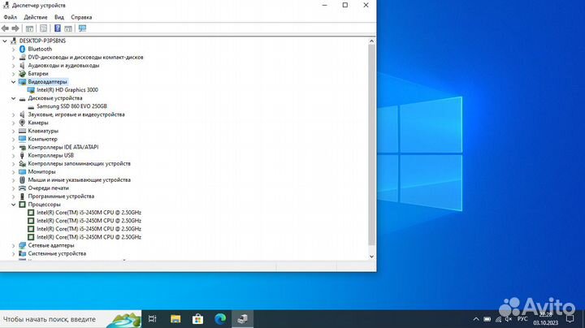Select Intel(R) HD Graphics 3000 device
Image resolution: width=585 pixels, height=328 pixels.
pos(67,89)
